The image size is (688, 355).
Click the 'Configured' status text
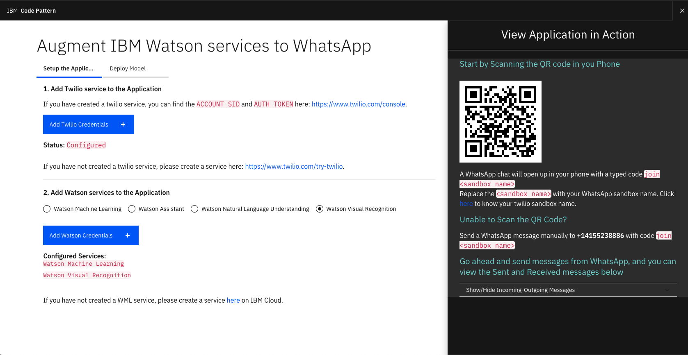point(86,145)
